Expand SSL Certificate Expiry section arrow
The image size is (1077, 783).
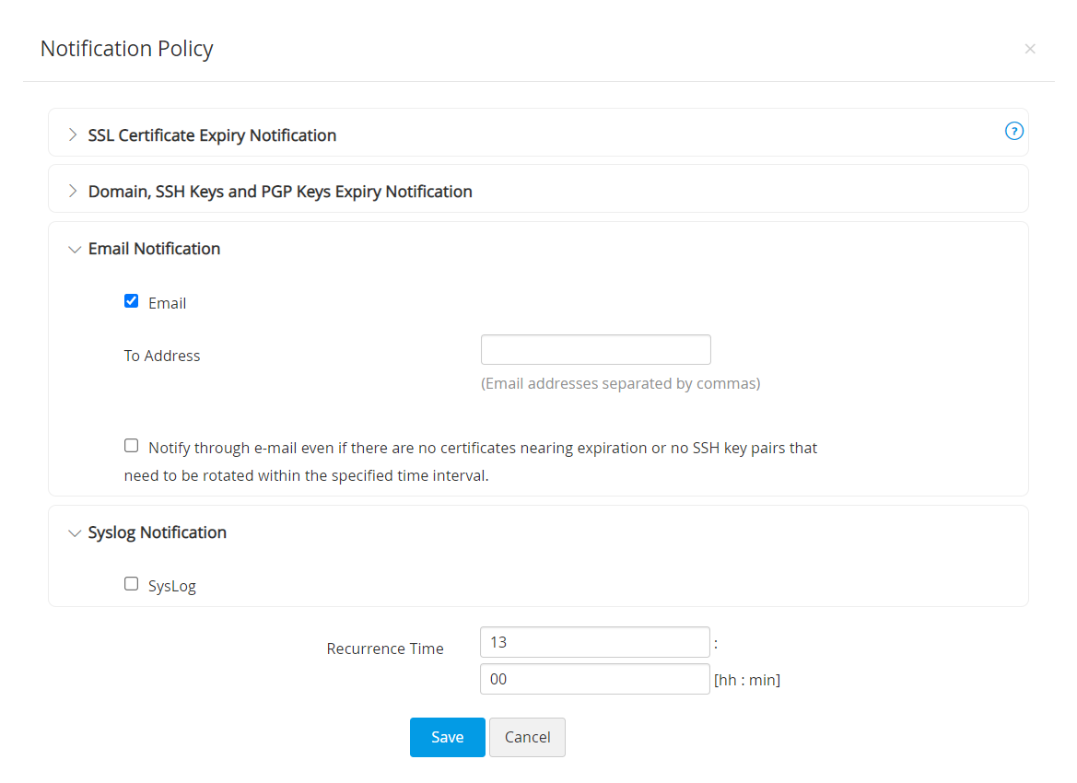tap(74, 135)
